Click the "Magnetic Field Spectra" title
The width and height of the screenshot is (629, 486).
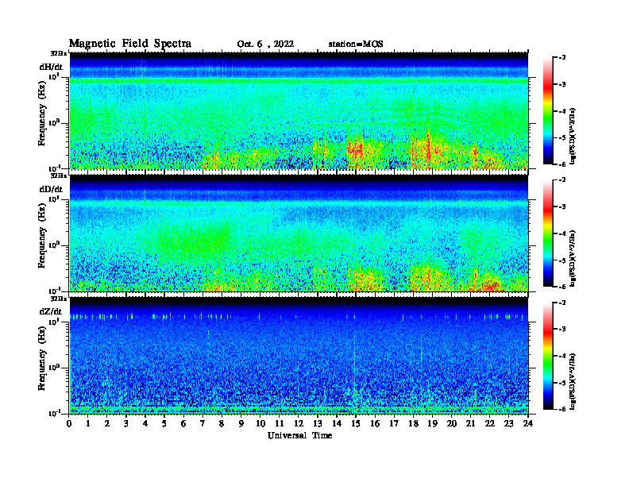[130, 44]
